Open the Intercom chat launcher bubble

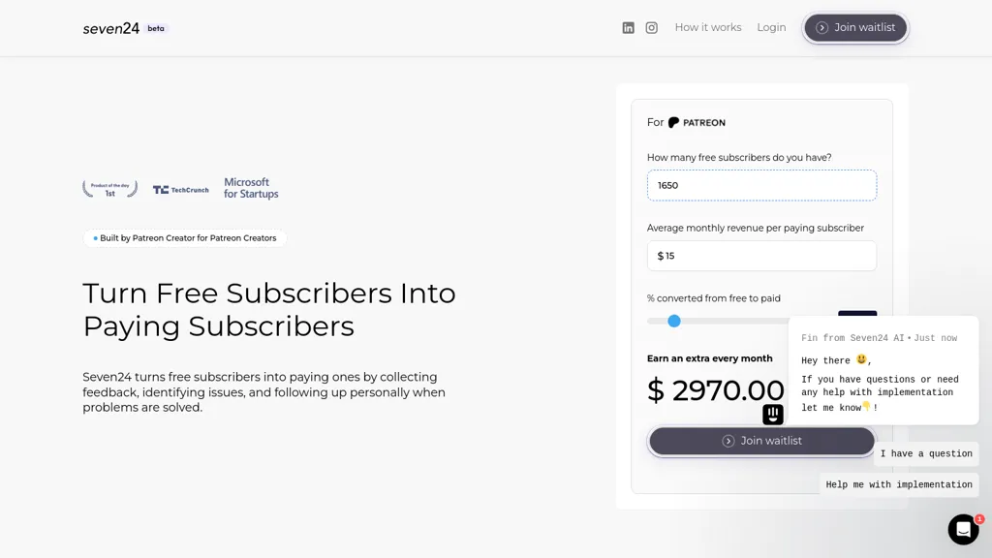pos(963,529)
